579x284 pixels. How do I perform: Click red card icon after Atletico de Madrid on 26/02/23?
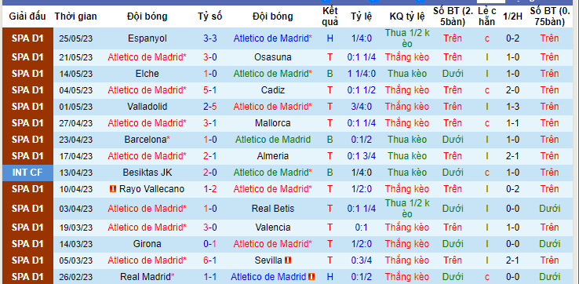click(311, 276)
